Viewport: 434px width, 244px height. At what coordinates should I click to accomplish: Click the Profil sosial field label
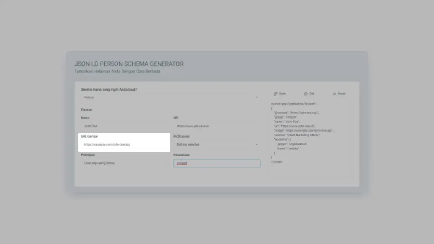(x=181, y=137)
